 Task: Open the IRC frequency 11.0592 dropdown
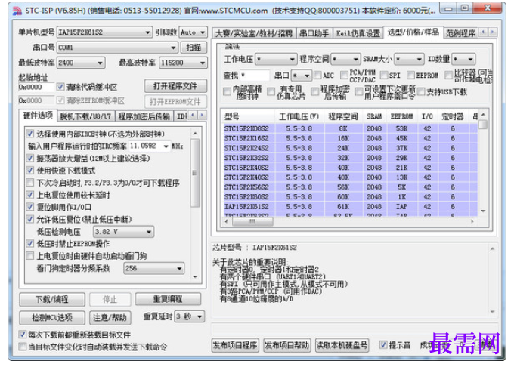[166, 146]
